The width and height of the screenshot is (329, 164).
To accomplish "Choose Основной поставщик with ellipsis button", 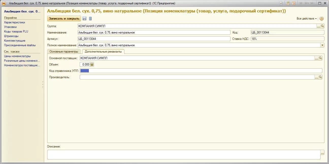I will pos(316,58).
